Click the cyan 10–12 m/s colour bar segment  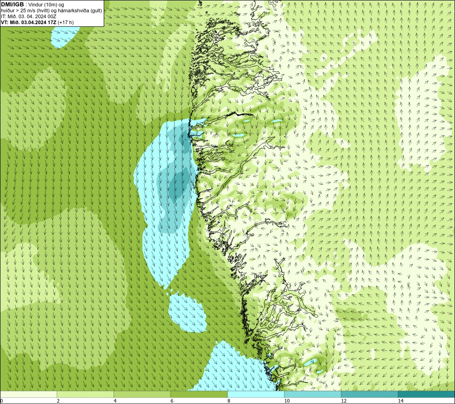click(313, 394)
